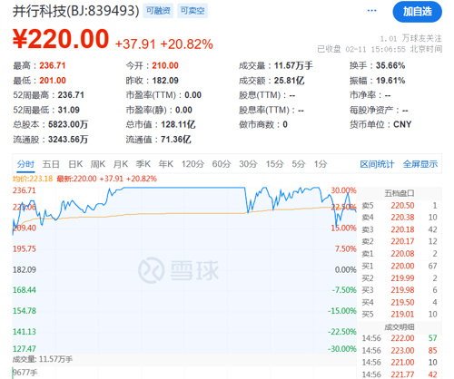This screenshot has height=379, width=454.
Task: Show the 年K chart
Action: click(166, 164)
